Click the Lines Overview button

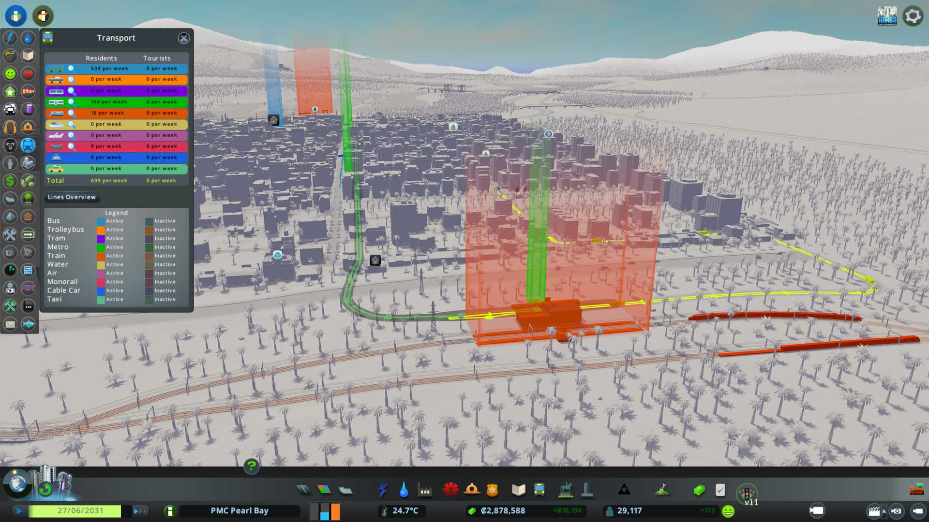72,197
